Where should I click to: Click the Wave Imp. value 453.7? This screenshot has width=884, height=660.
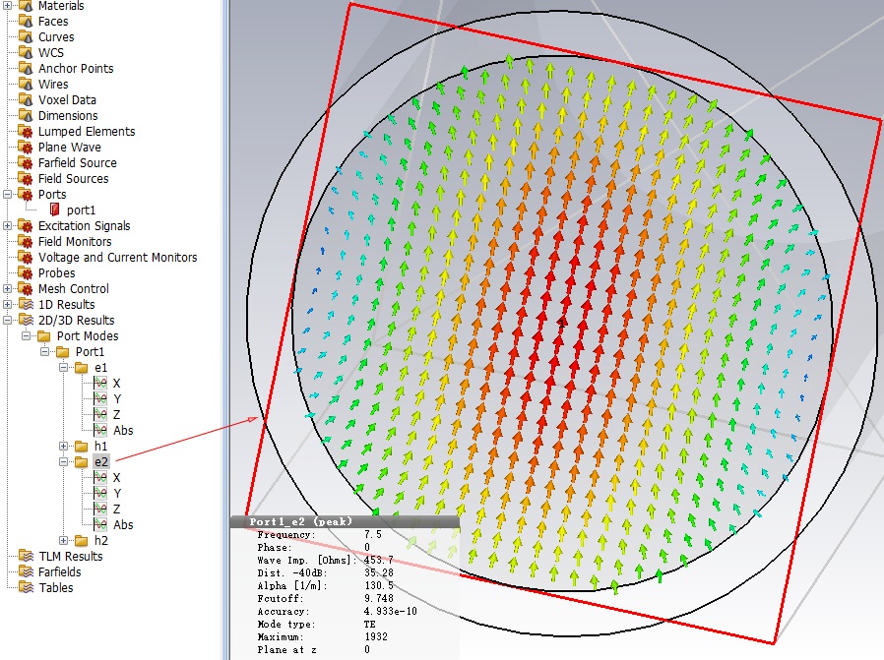pyautogui.click(x=378, y=561)
